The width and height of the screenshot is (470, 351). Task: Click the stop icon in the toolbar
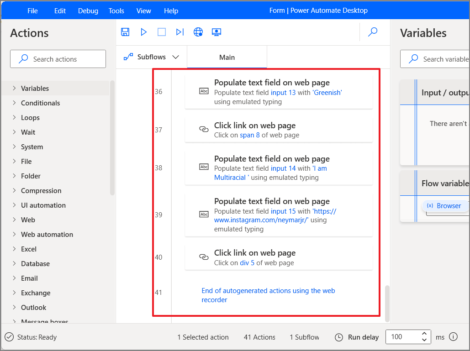(x=161, y=32)
